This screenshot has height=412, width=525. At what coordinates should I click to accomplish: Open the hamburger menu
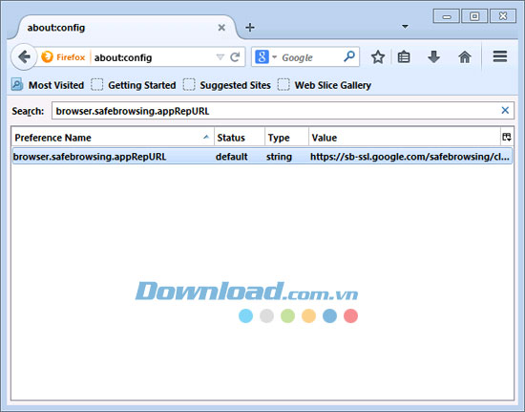(x=500, y=56)
